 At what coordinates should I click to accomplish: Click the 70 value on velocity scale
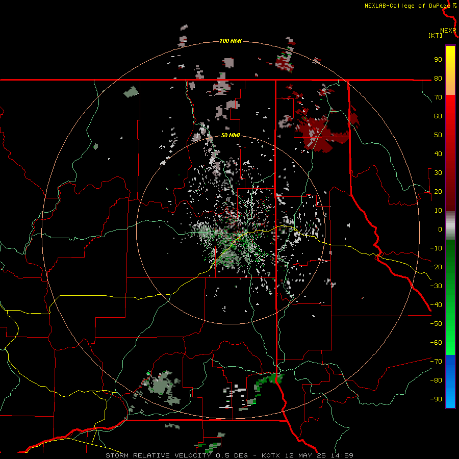(x=438, y=97)
